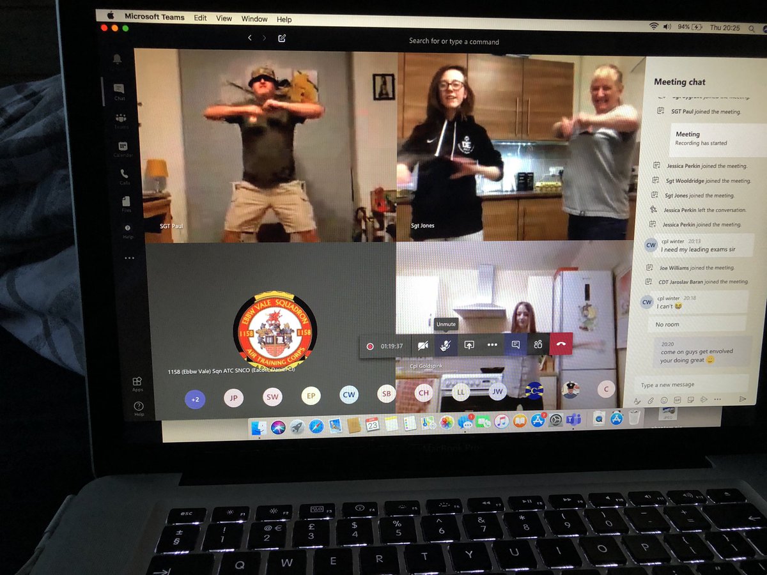Toggle the meeting chat panel button
This screenshot has height=575, width=767.
515,344
